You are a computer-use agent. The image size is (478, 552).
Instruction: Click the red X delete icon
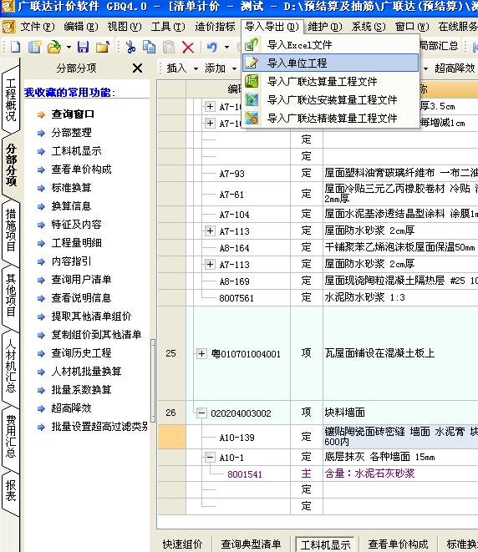pyautogui.click(x=188, y=47)
